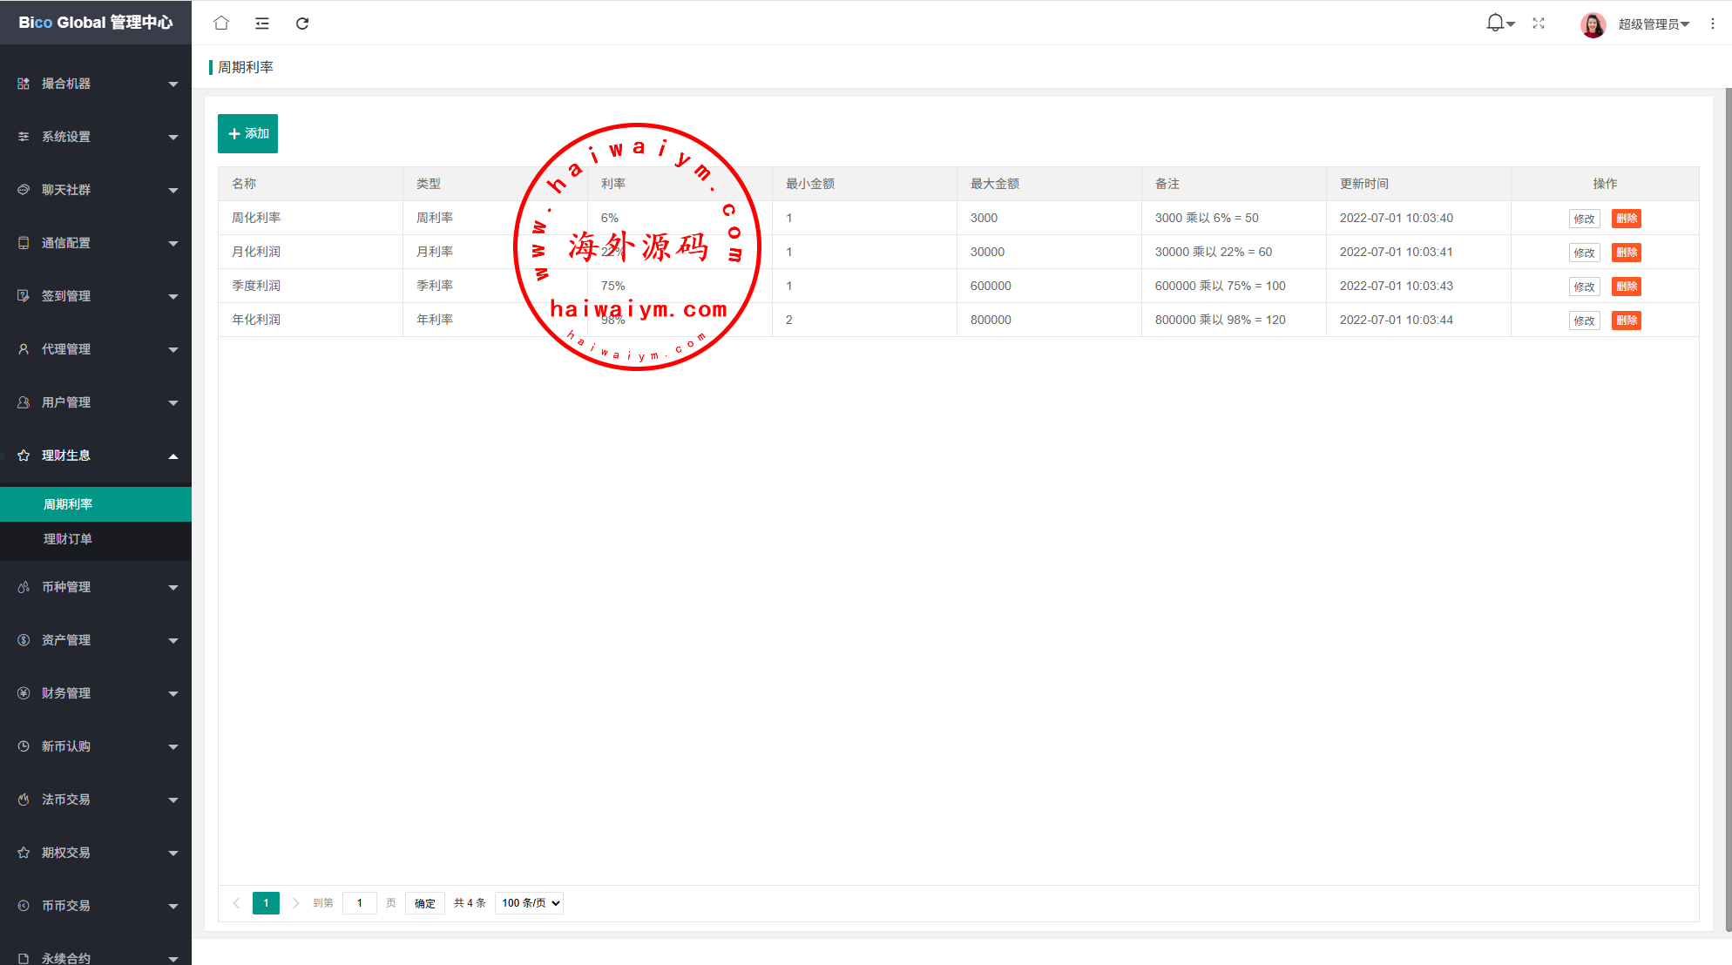Select the 周期利率 submenu item
Screen dimensions: 1732x965
68,504
